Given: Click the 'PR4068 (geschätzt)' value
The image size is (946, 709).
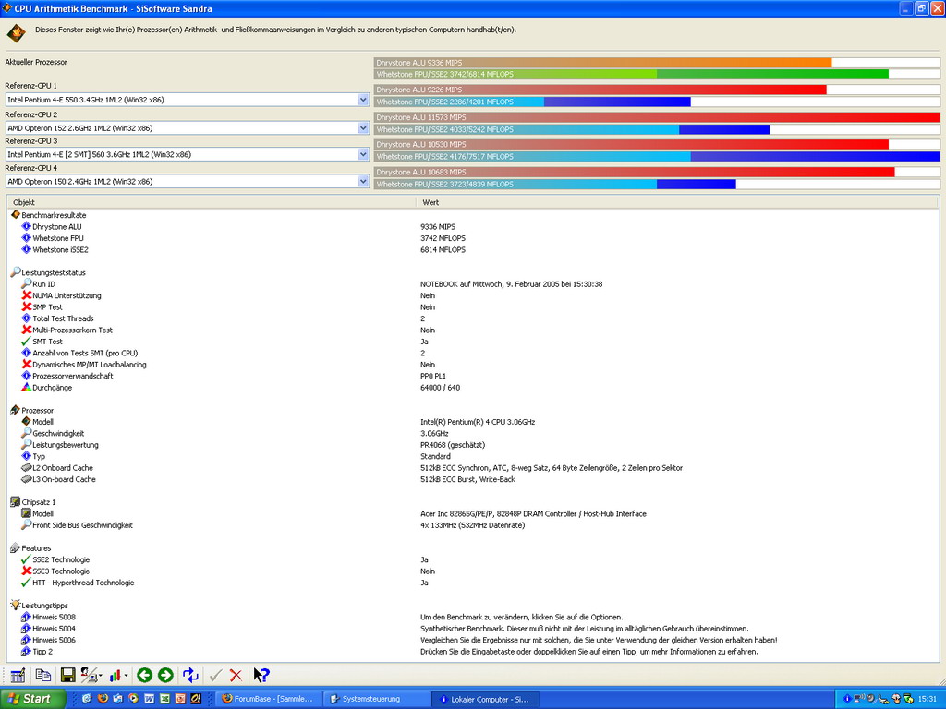Looking at the screenshot, I should [453, 444].
